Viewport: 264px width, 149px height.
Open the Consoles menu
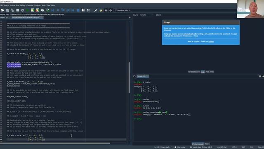point(30,5)
